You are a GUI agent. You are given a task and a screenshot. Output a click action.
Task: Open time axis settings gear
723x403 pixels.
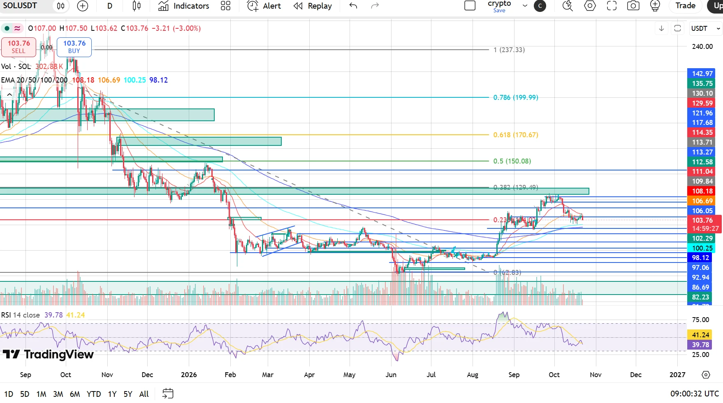click(706, 375)
